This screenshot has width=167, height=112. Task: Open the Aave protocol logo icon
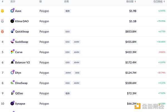click(12, 11)
